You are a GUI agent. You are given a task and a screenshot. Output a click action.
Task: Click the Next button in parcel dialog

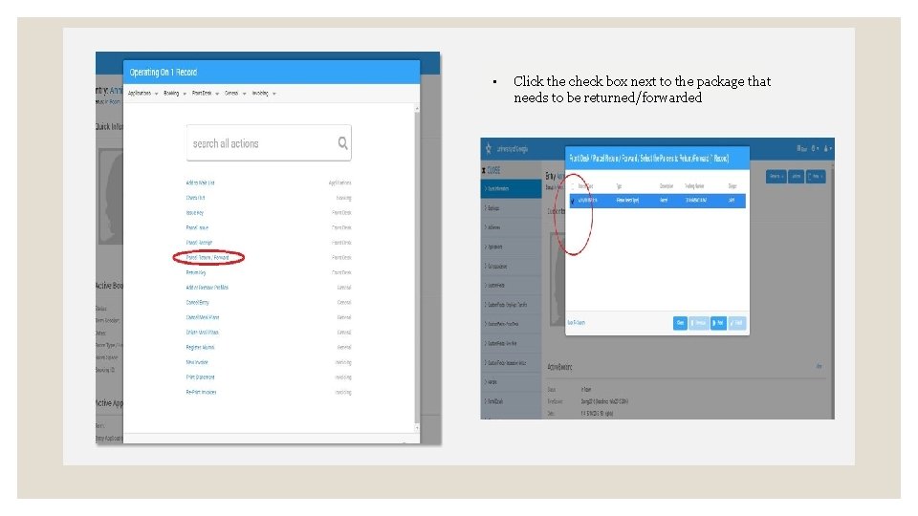pos(718,323)
